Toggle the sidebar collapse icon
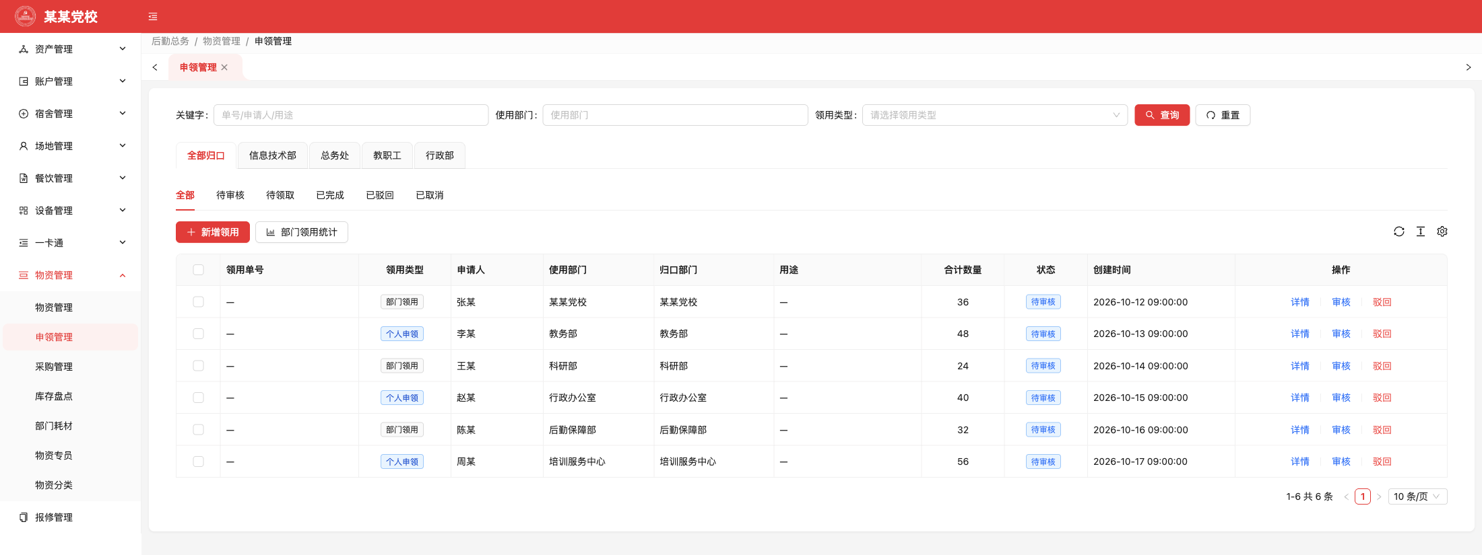The image size is (1482, 555). coord(153,17)
